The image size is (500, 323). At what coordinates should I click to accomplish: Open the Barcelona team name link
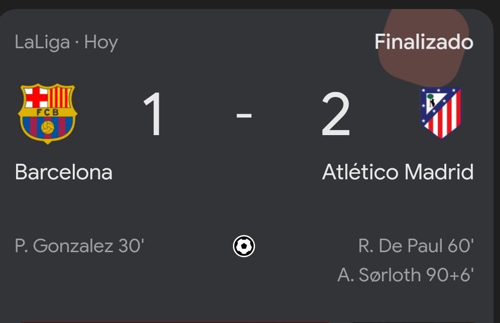63,172
